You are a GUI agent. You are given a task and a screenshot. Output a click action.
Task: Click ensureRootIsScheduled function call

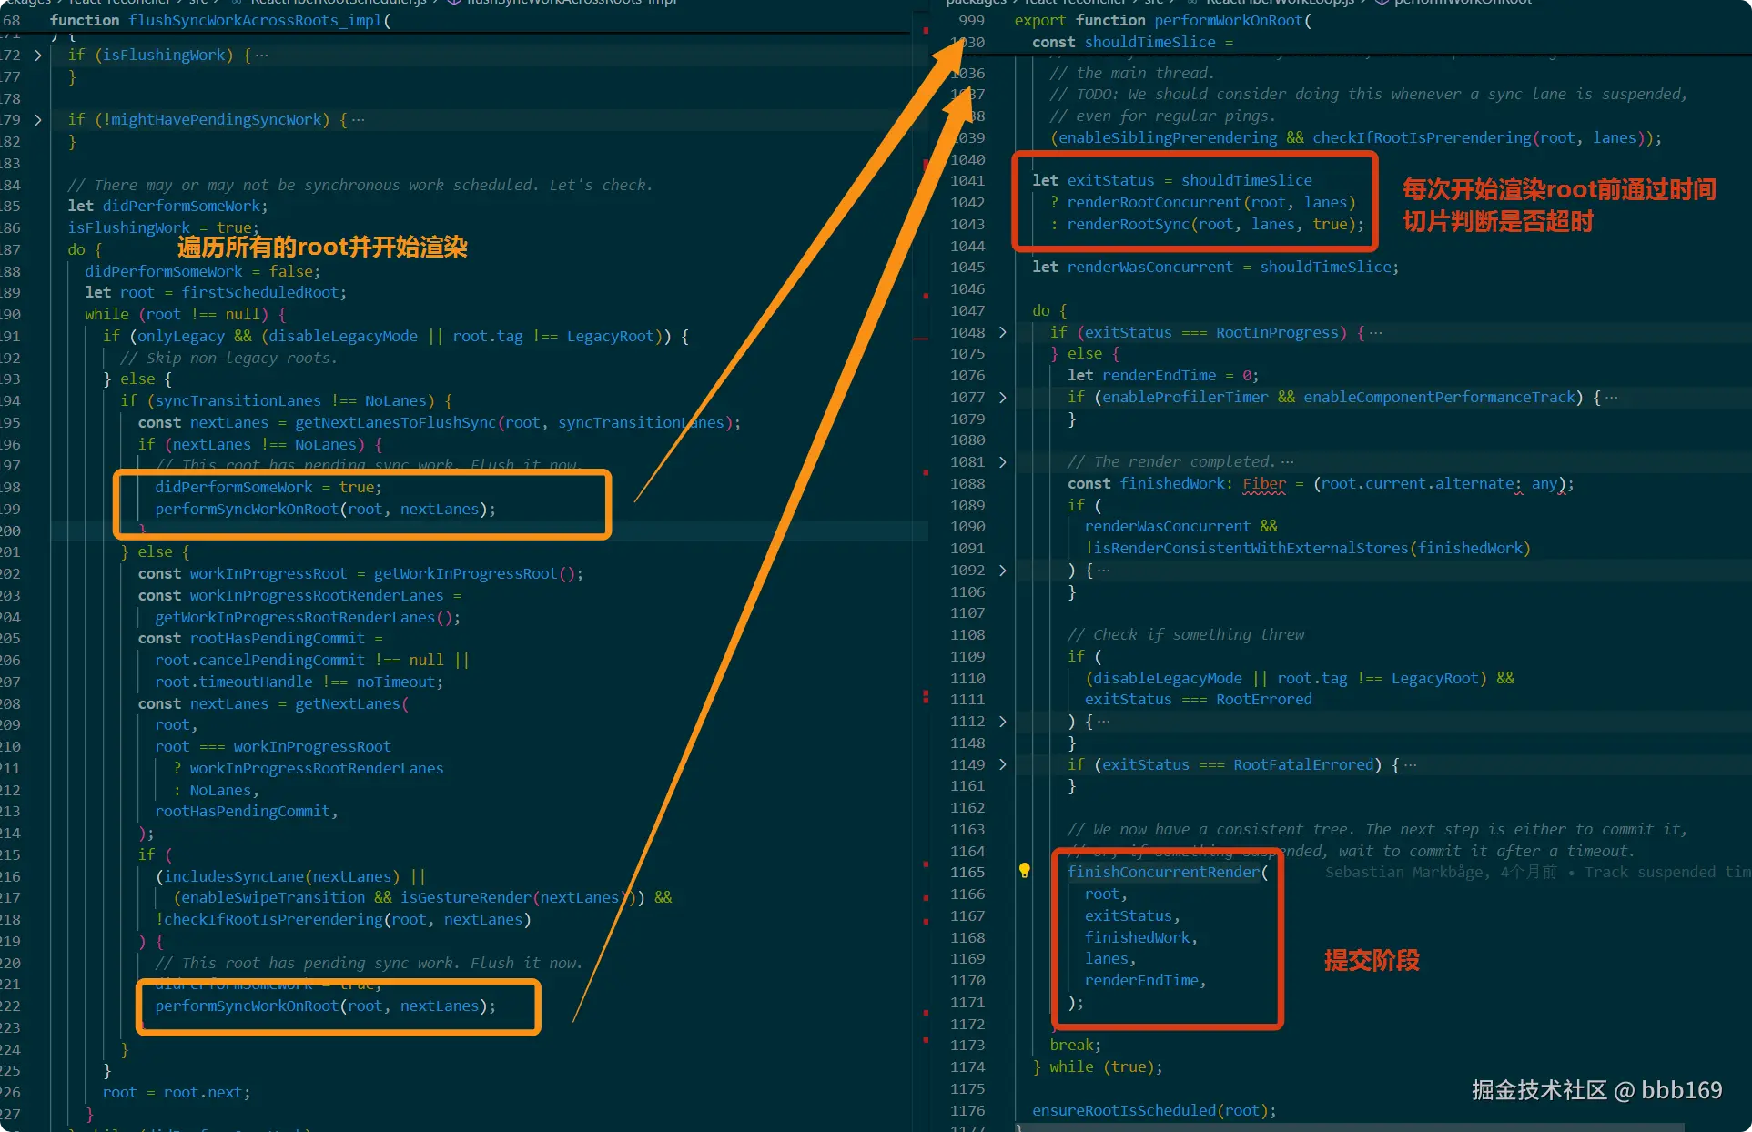(1123, 1110)
